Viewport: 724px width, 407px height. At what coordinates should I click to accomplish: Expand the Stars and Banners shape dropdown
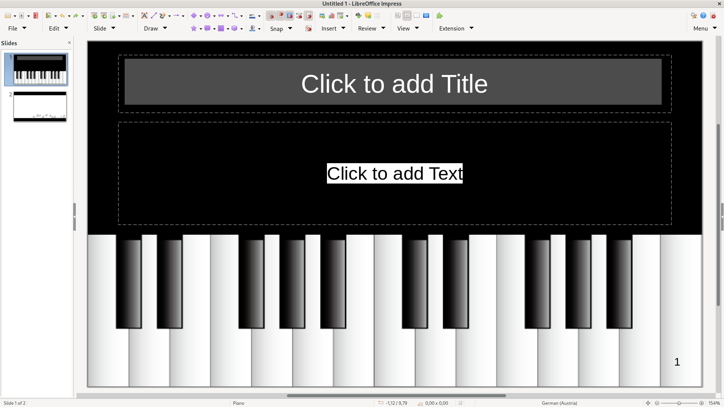click(x=201, y=29)
